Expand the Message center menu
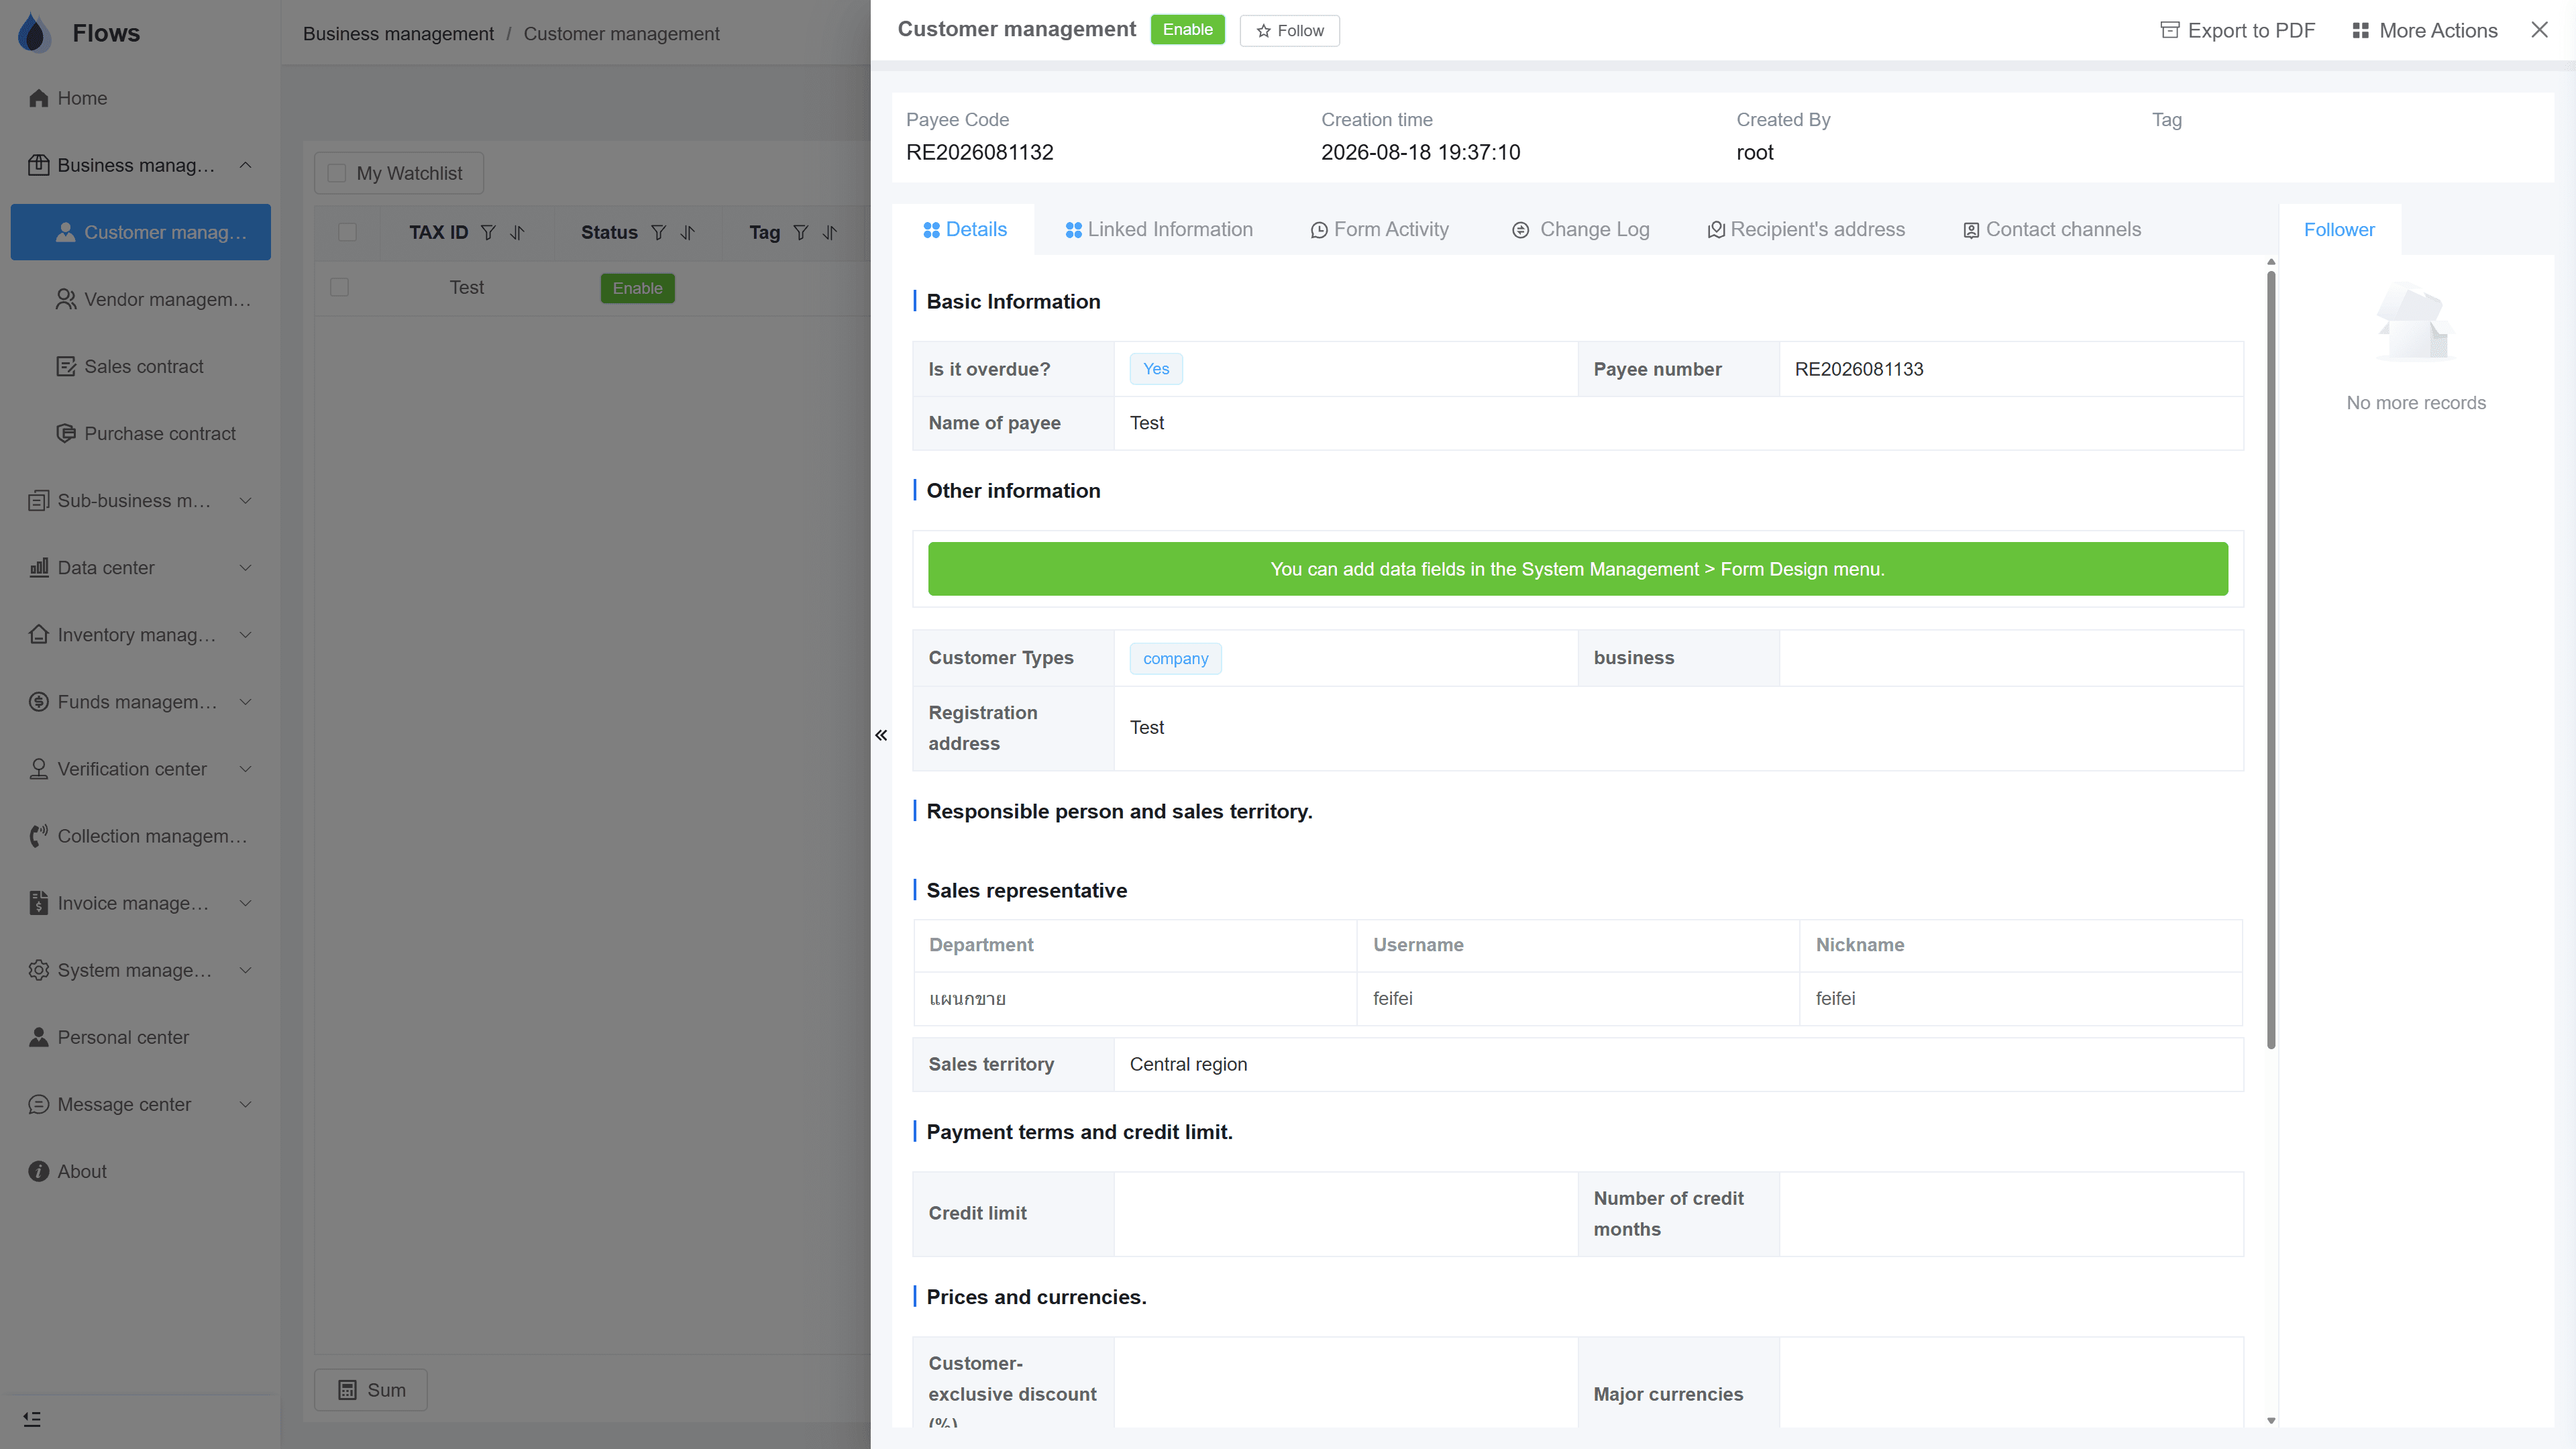 tap(245, 1104)
